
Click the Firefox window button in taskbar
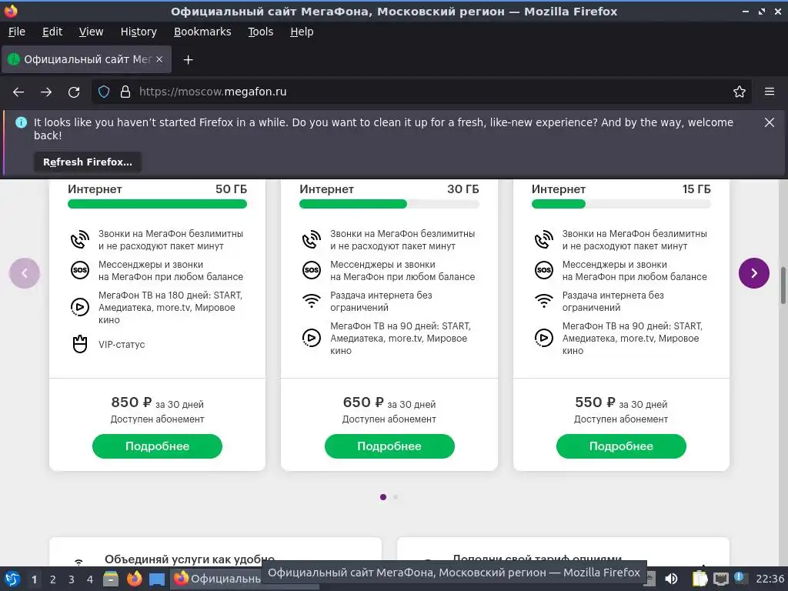point(217,579)
